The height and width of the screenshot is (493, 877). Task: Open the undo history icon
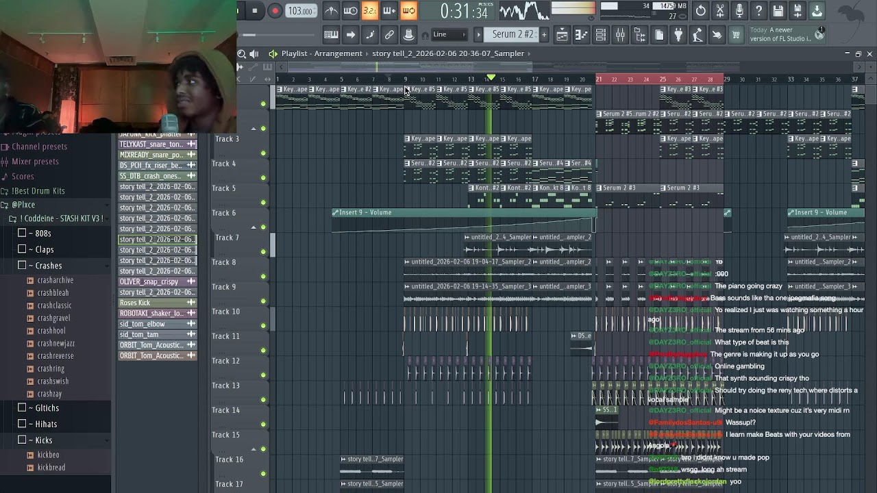[700, 10]
